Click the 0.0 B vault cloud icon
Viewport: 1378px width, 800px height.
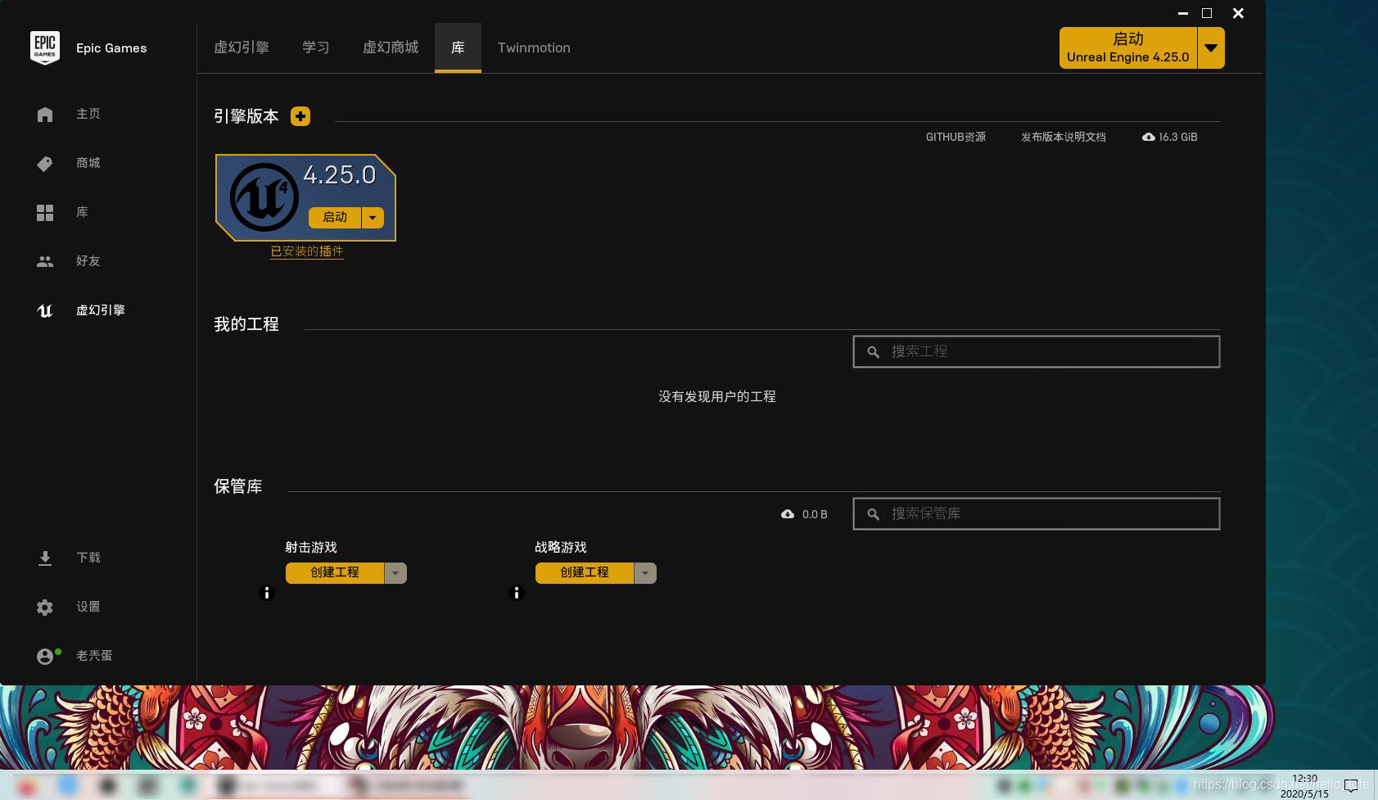point(787,514)
